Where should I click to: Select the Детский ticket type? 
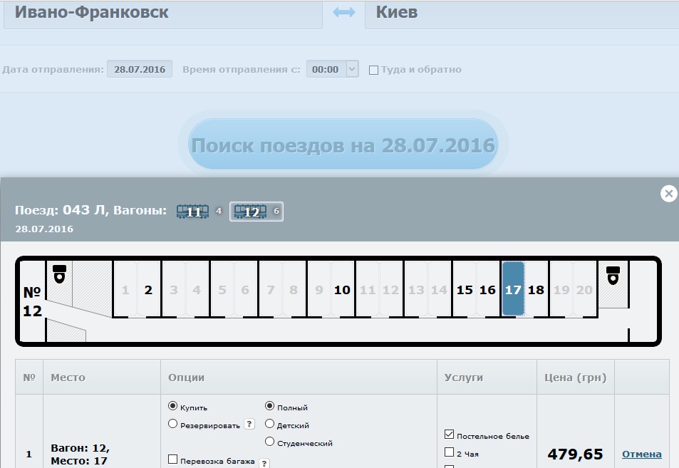[x=269, y=425]
